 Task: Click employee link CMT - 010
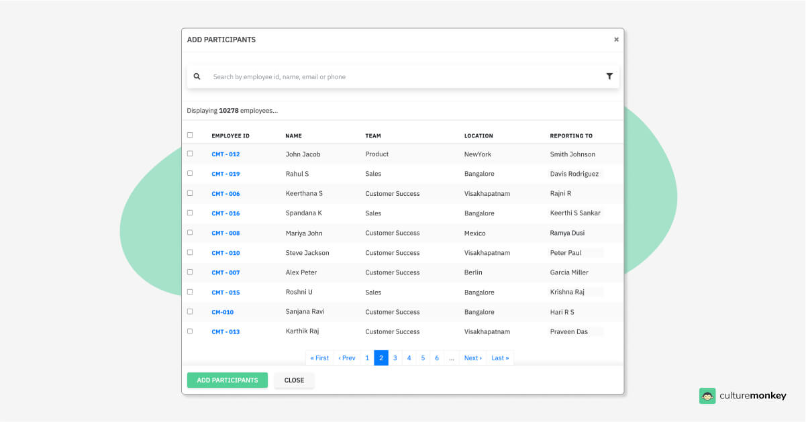point(225,253)
